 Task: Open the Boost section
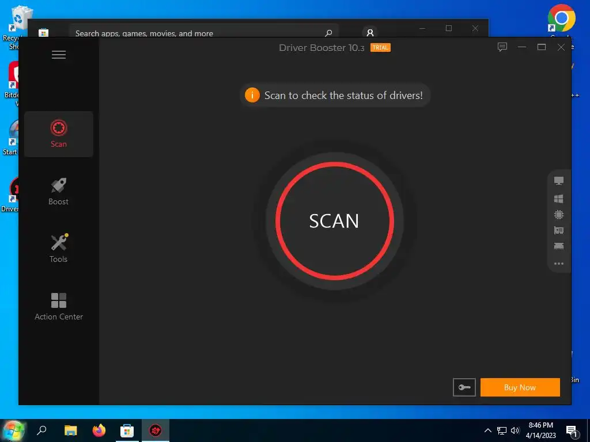pos(59,192)
